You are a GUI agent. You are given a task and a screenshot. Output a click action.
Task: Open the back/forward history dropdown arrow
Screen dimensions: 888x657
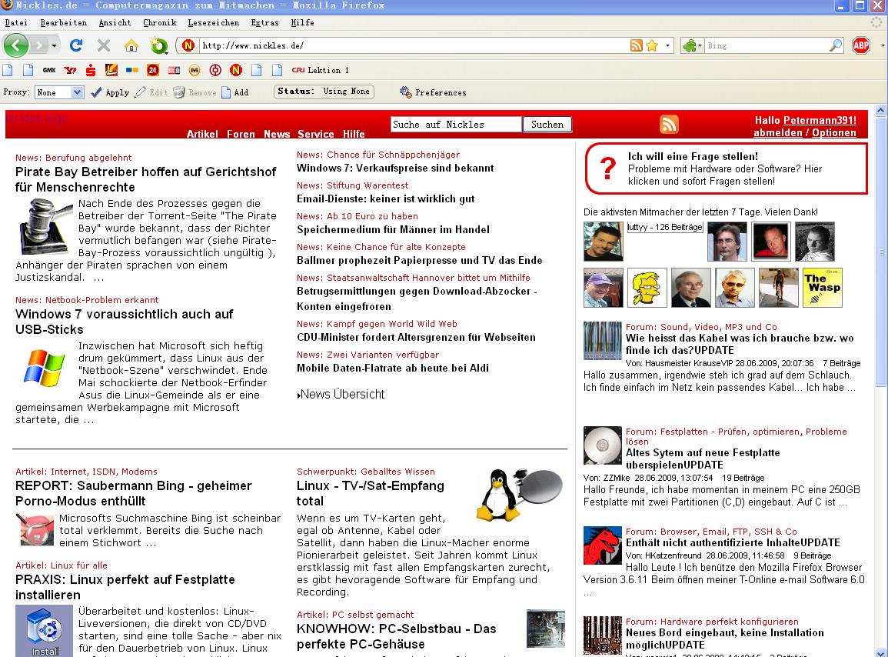tap(54, 45)
